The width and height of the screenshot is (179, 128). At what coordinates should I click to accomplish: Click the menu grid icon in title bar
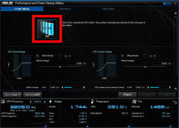click(167, 4)
